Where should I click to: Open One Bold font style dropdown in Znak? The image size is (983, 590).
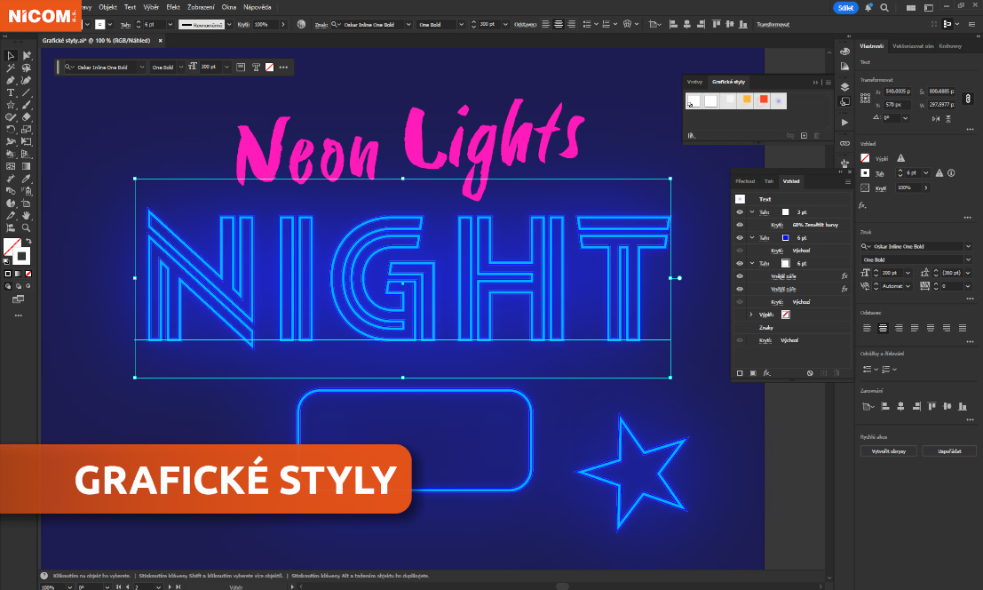(x=968, y=259)
